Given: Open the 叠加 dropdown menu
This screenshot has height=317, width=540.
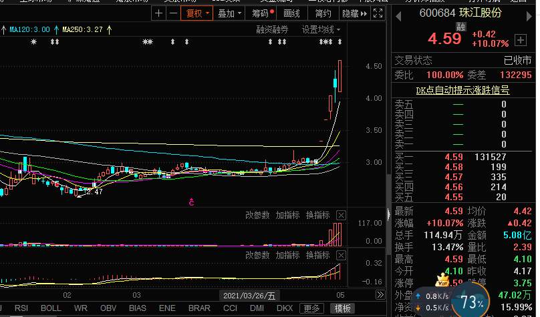Looking at the screenshot, I should coord(229,13).
